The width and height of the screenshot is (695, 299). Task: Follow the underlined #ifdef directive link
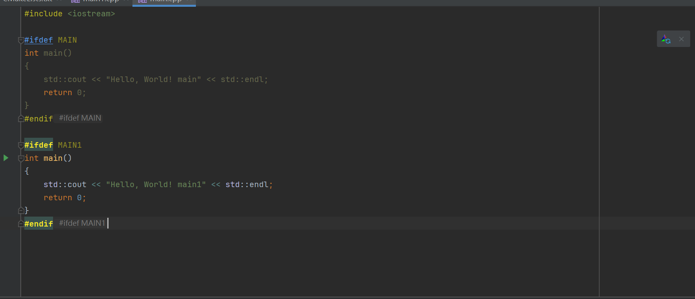coord(38,40)
